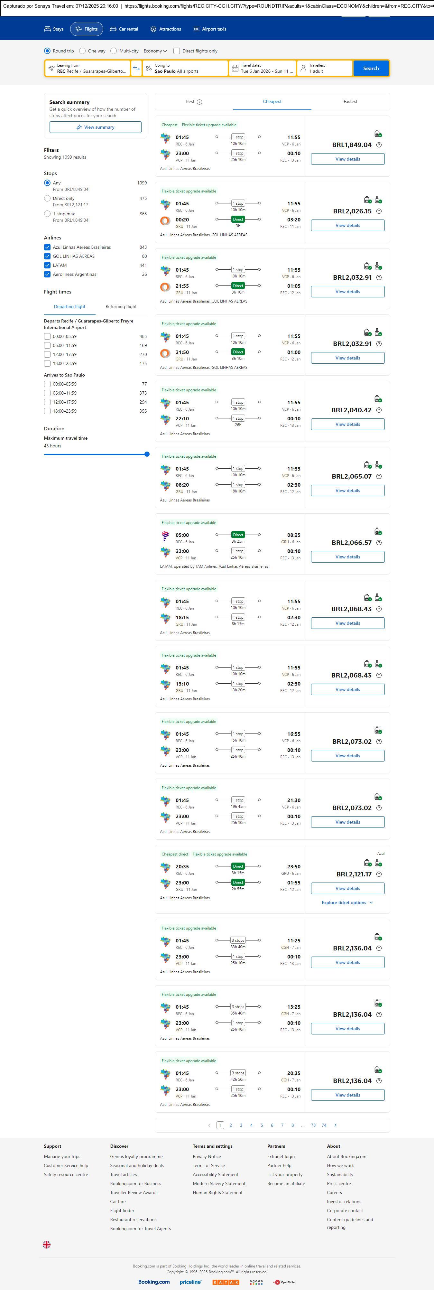Switch to the Fastest results tab
The image size is (434, 1290).
click(350, 102)
